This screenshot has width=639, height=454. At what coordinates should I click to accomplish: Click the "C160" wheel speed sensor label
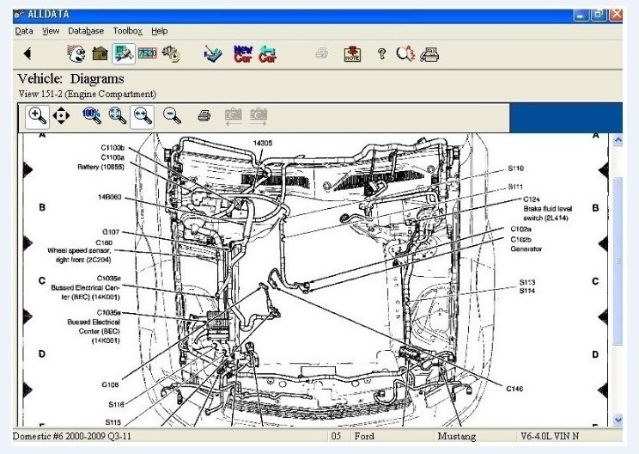(x=104, y=242)
